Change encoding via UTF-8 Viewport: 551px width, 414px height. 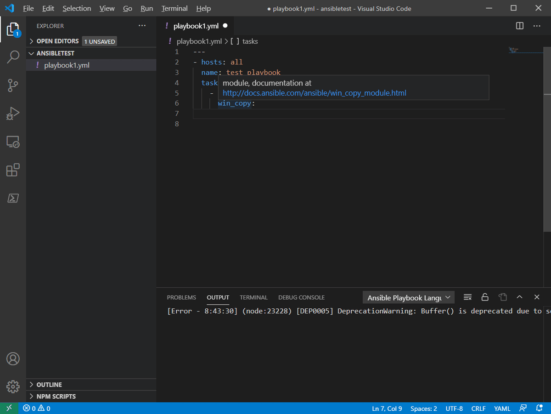tap(454, 408)
